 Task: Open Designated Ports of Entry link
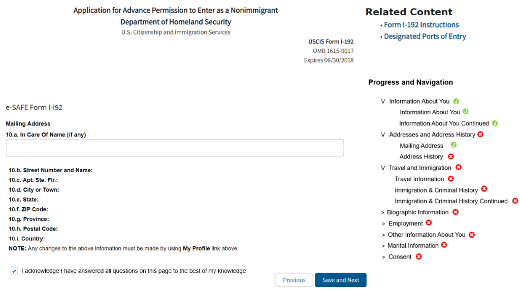(425, 37)
